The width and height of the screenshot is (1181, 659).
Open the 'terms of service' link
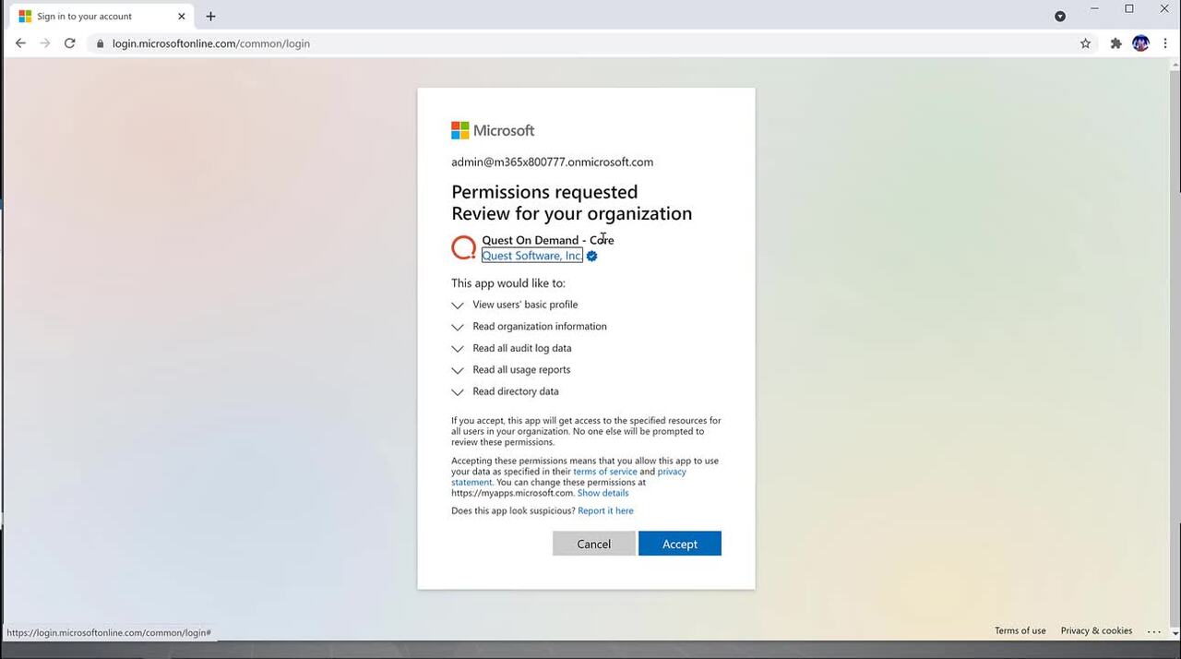point(605,472)
